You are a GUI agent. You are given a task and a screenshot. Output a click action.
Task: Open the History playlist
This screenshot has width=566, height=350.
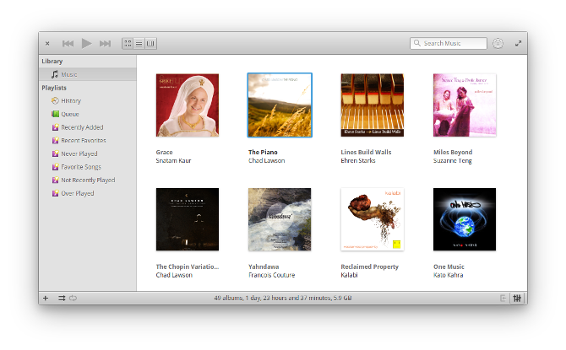tap(70, 101)
